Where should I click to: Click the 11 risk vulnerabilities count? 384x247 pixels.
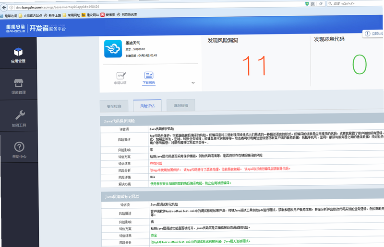pyautogui.click(x=254, y=65)
